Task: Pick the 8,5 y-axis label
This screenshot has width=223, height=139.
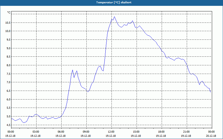Action: point(9,57)
